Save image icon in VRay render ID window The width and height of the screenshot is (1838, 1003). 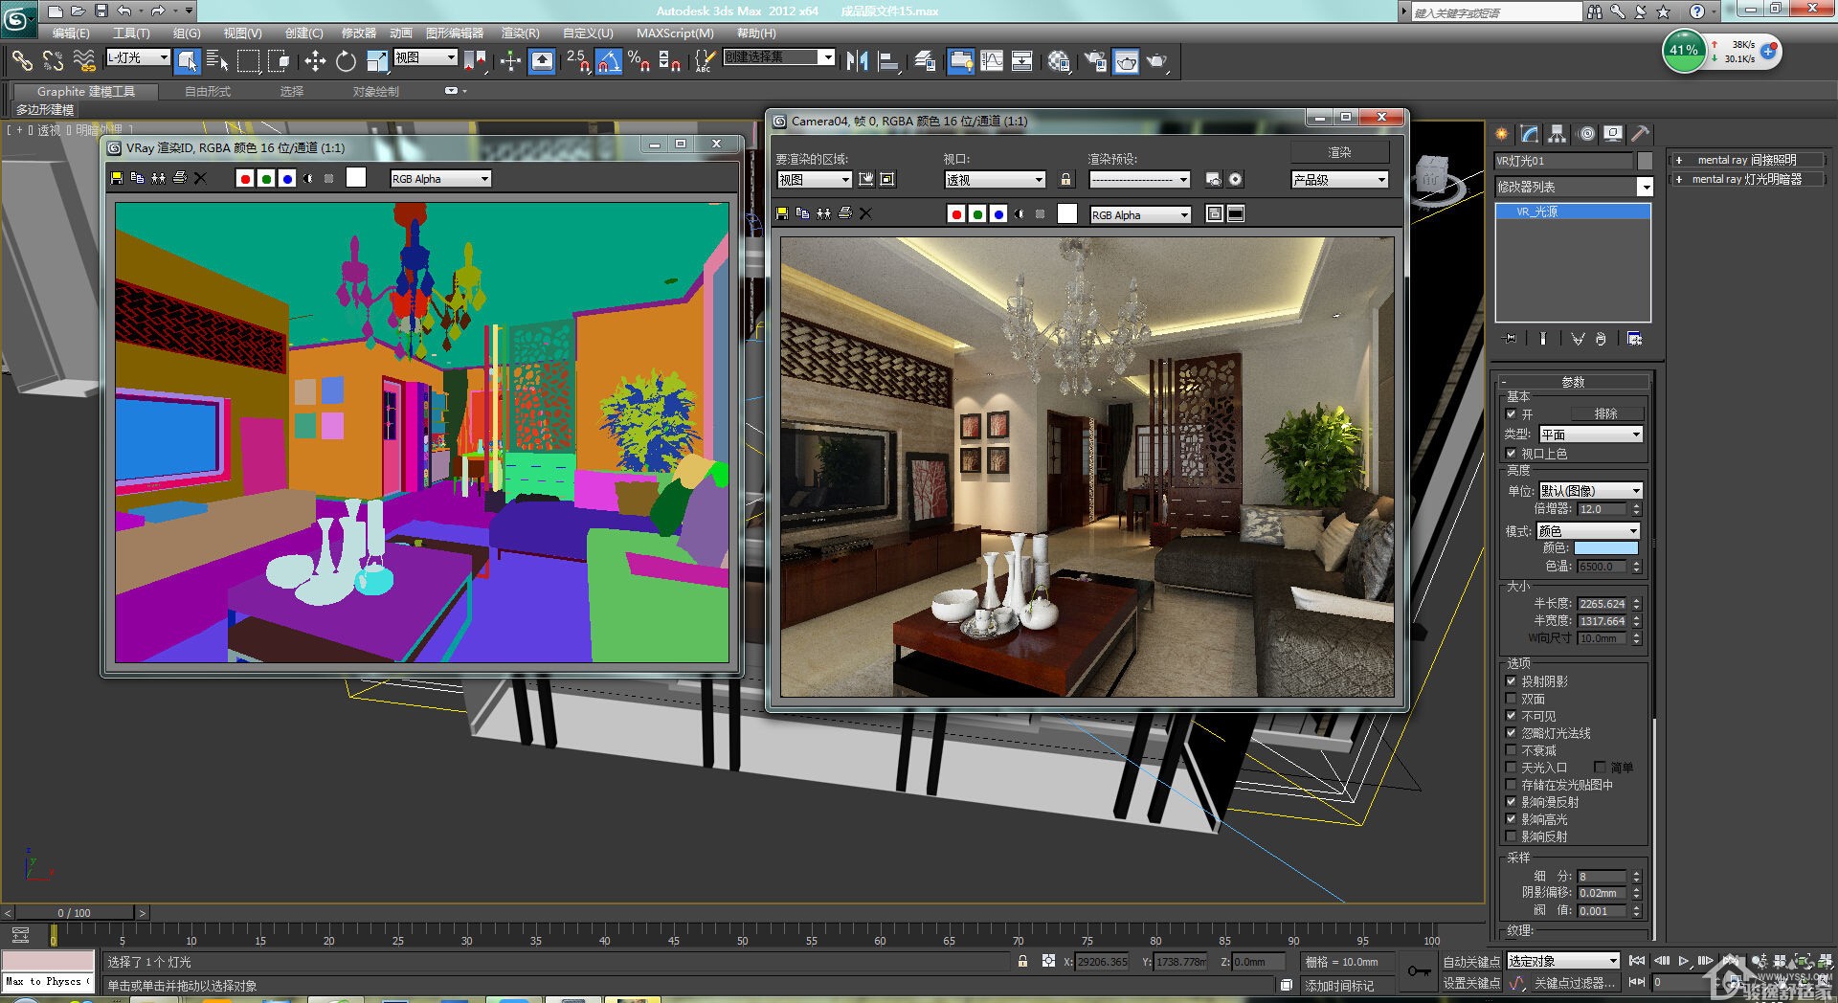117,178
